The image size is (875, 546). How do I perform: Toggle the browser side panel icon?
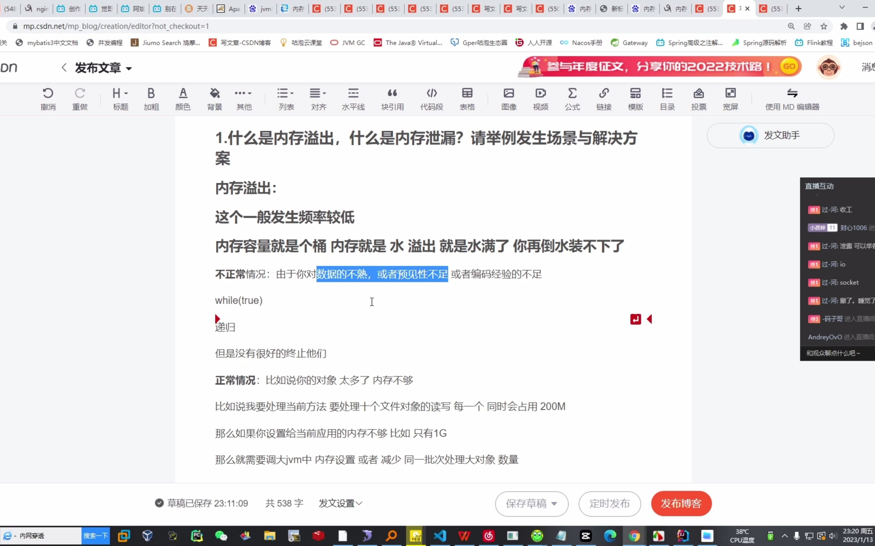click(x=860, y=26)
